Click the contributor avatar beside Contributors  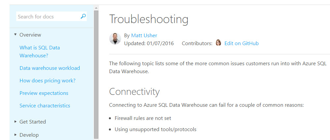tap(218, 43)
